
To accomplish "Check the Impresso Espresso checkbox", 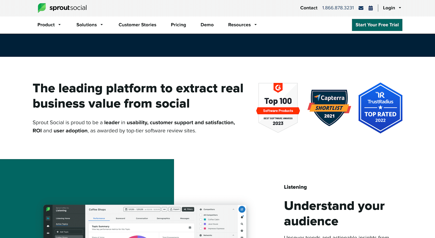I will pyautogui.click(x=201, y=228).
